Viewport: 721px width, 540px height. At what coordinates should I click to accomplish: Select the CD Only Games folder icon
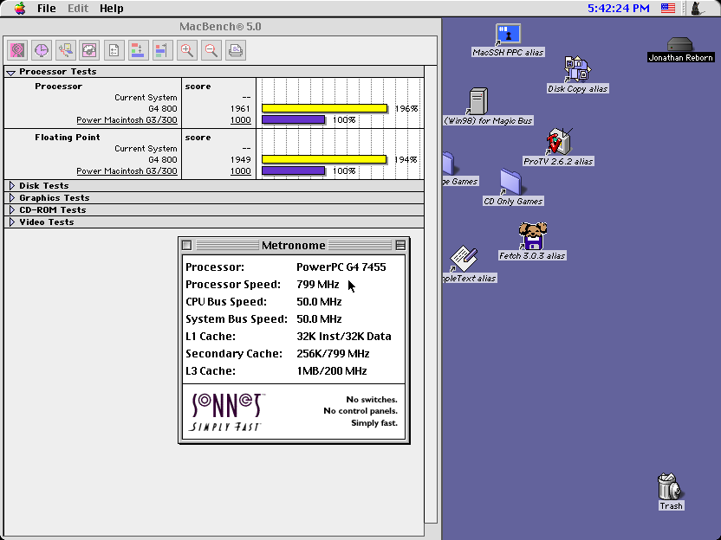pyautogui.click(x=510, y=182)
